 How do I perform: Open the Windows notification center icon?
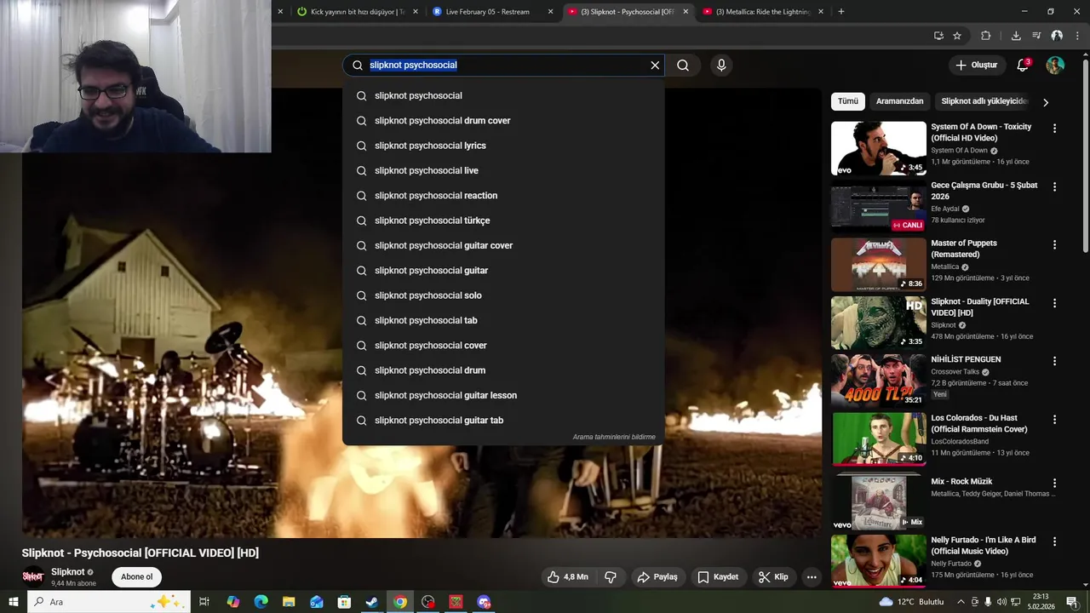click(1071, 602)
